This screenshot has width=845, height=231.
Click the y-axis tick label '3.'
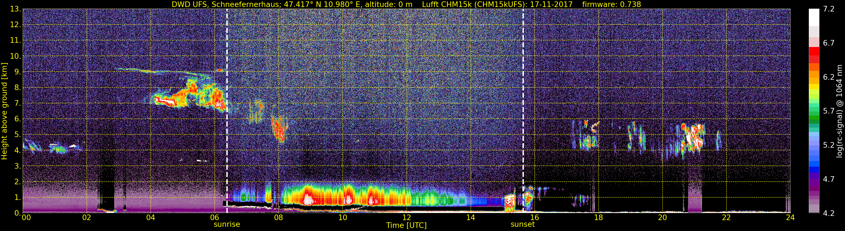[x=17, y=166]
